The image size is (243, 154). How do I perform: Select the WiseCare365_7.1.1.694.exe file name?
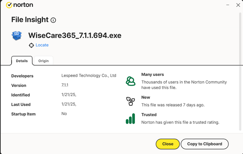coord(75,35)
